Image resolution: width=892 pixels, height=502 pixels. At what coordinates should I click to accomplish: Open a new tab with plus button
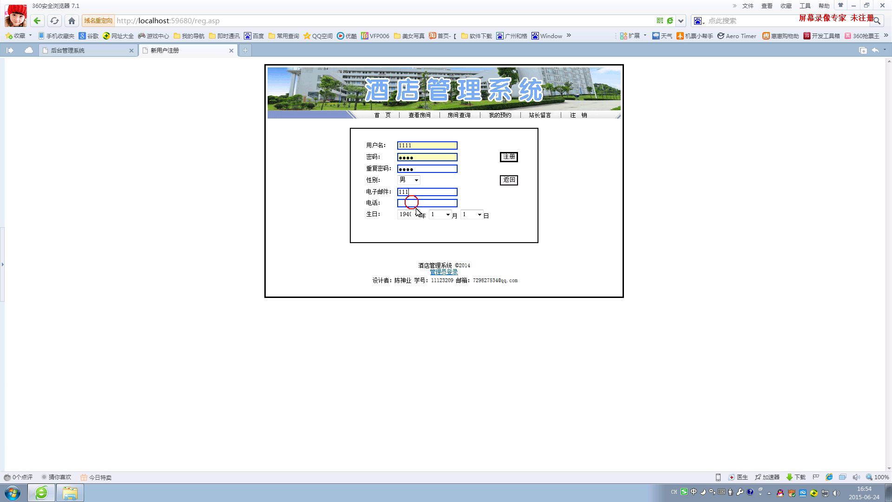pos(245,50)
